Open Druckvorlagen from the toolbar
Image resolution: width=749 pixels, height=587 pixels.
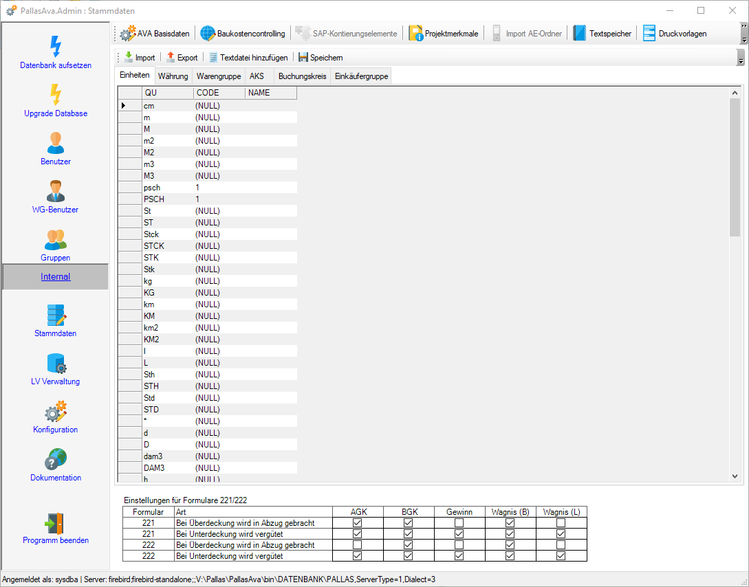pyautogui.click(x=675, y=34)
